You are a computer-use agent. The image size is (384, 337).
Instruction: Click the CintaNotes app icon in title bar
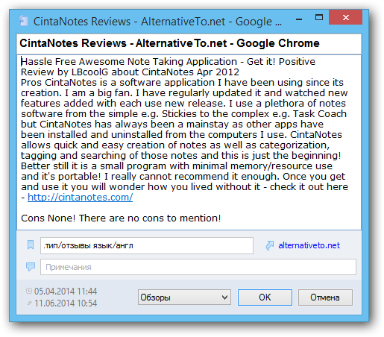(x=24, y=21)
